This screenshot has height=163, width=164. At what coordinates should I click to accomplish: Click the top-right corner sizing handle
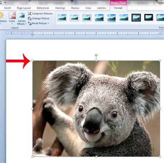[x=160, y=60]
